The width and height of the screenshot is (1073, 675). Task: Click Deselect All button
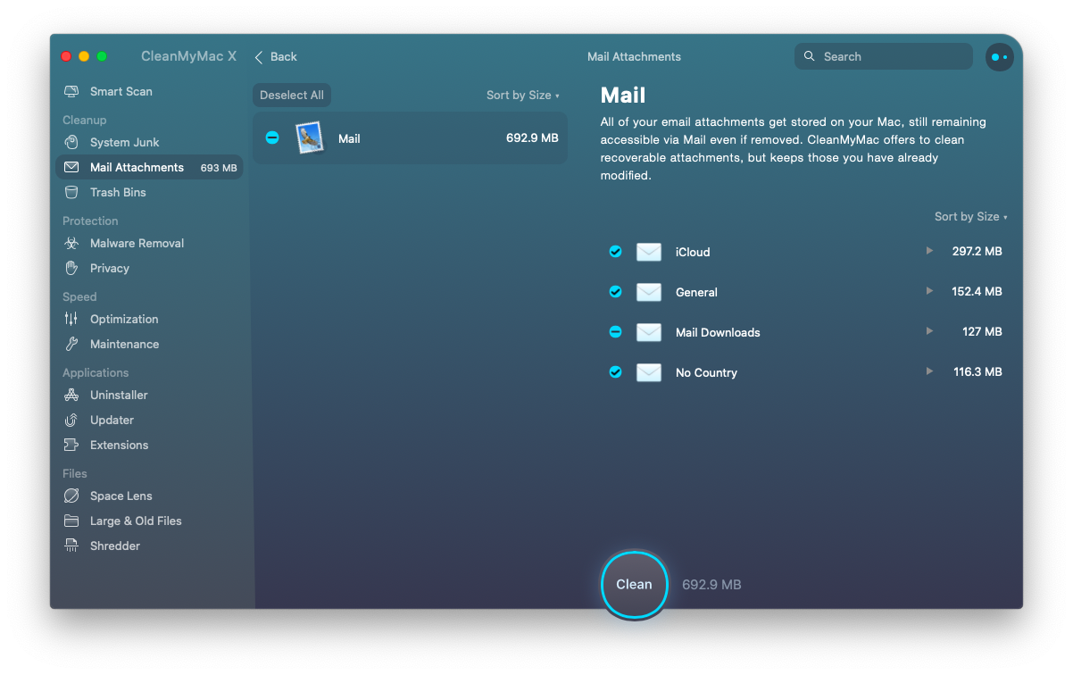(292, 96)
